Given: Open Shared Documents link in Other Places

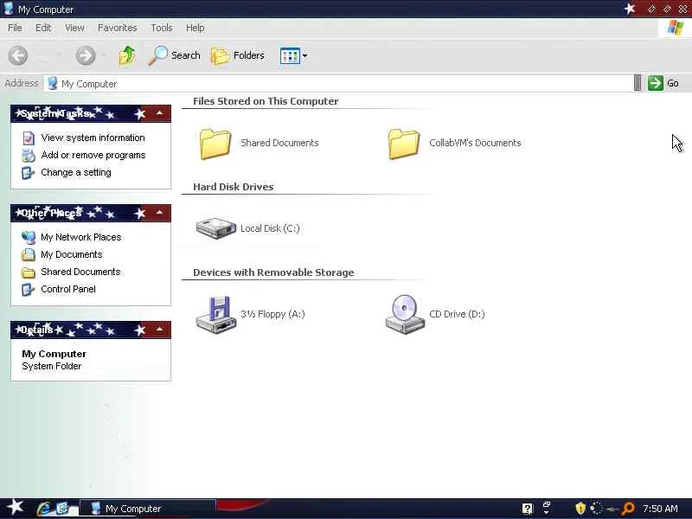Looking at the screenshot, I should [x=80, y=272].
